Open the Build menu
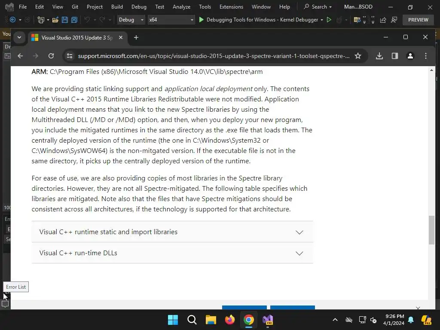The height and width of the screenshot is (330, 440). [x=117, y=6]
